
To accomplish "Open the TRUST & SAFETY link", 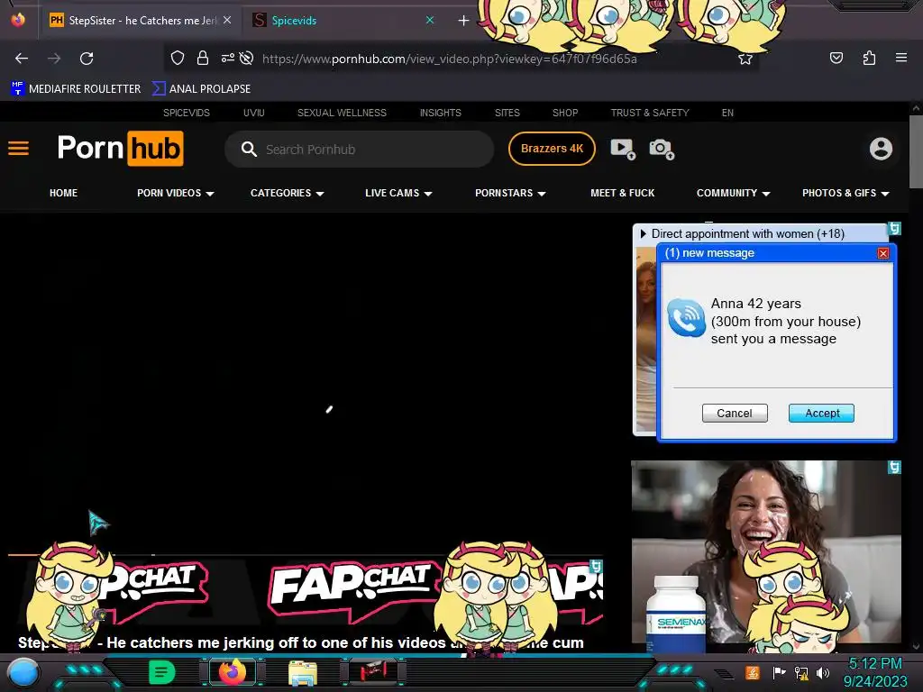I will [650, 113].
